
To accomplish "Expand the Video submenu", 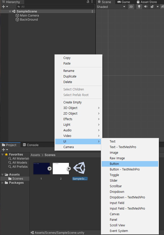I will tap(79, 136).
